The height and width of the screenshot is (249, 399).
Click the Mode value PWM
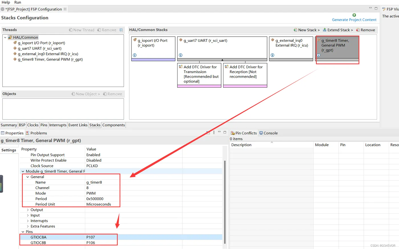pos(91,193)
